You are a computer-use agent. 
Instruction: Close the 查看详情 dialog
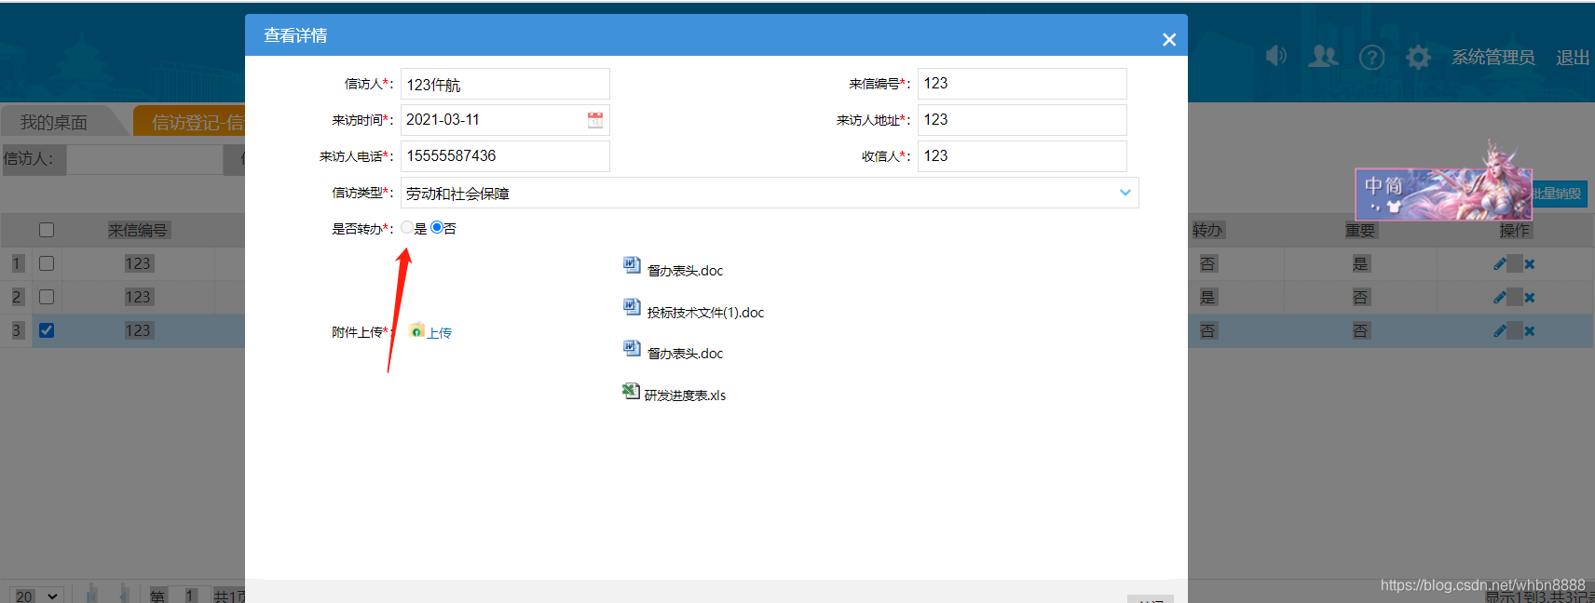click(x=1169, y=40)
